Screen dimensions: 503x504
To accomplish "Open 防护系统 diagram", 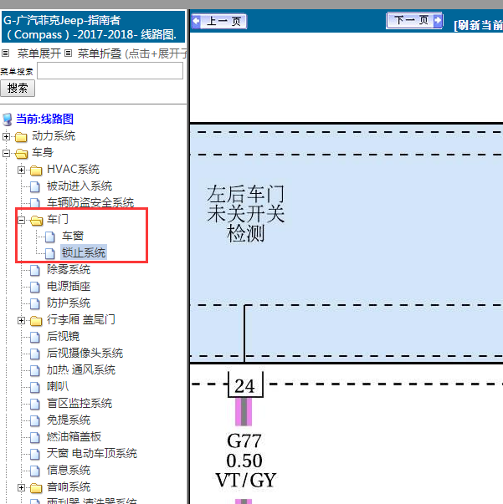I will point(69,303).
